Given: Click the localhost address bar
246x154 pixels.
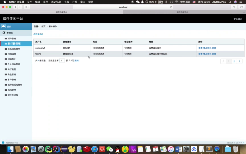Looking at the screenshot, I should click(x=123, y=7).
